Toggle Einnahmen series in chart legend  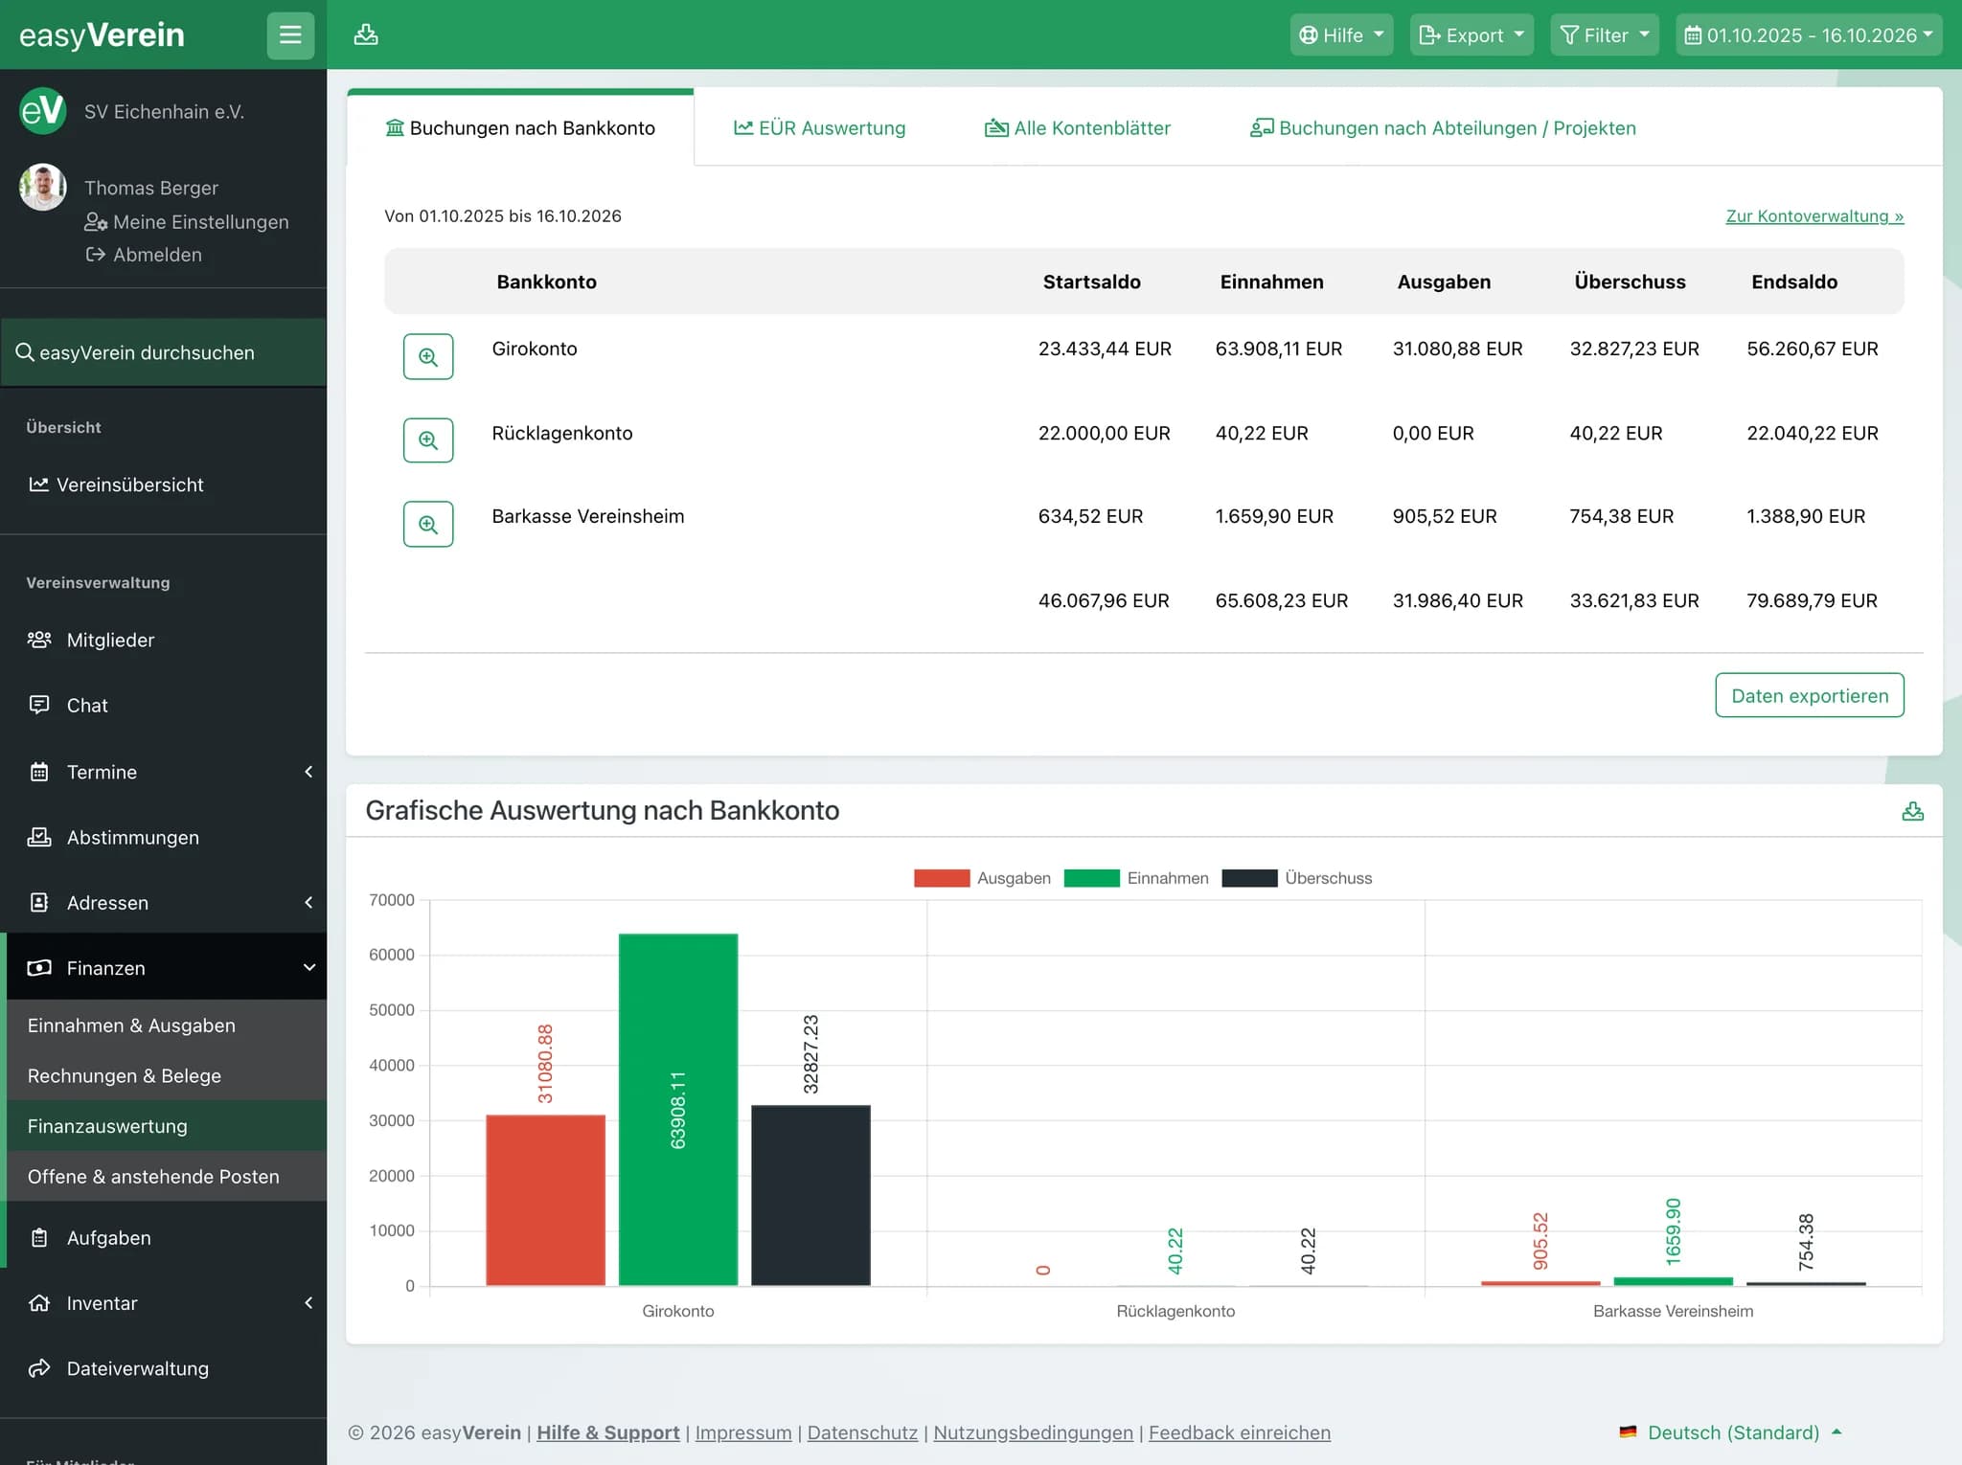[1136, 878]
